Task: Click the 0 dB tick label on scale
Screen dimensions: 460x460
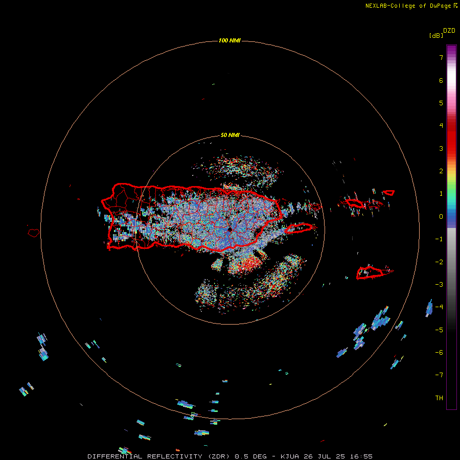Action: tap(441, 217)
